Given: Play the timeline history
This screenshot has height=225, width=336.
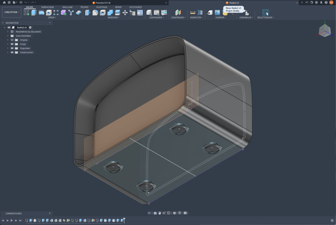Looking at the screenshot, I should click(11, 220).
